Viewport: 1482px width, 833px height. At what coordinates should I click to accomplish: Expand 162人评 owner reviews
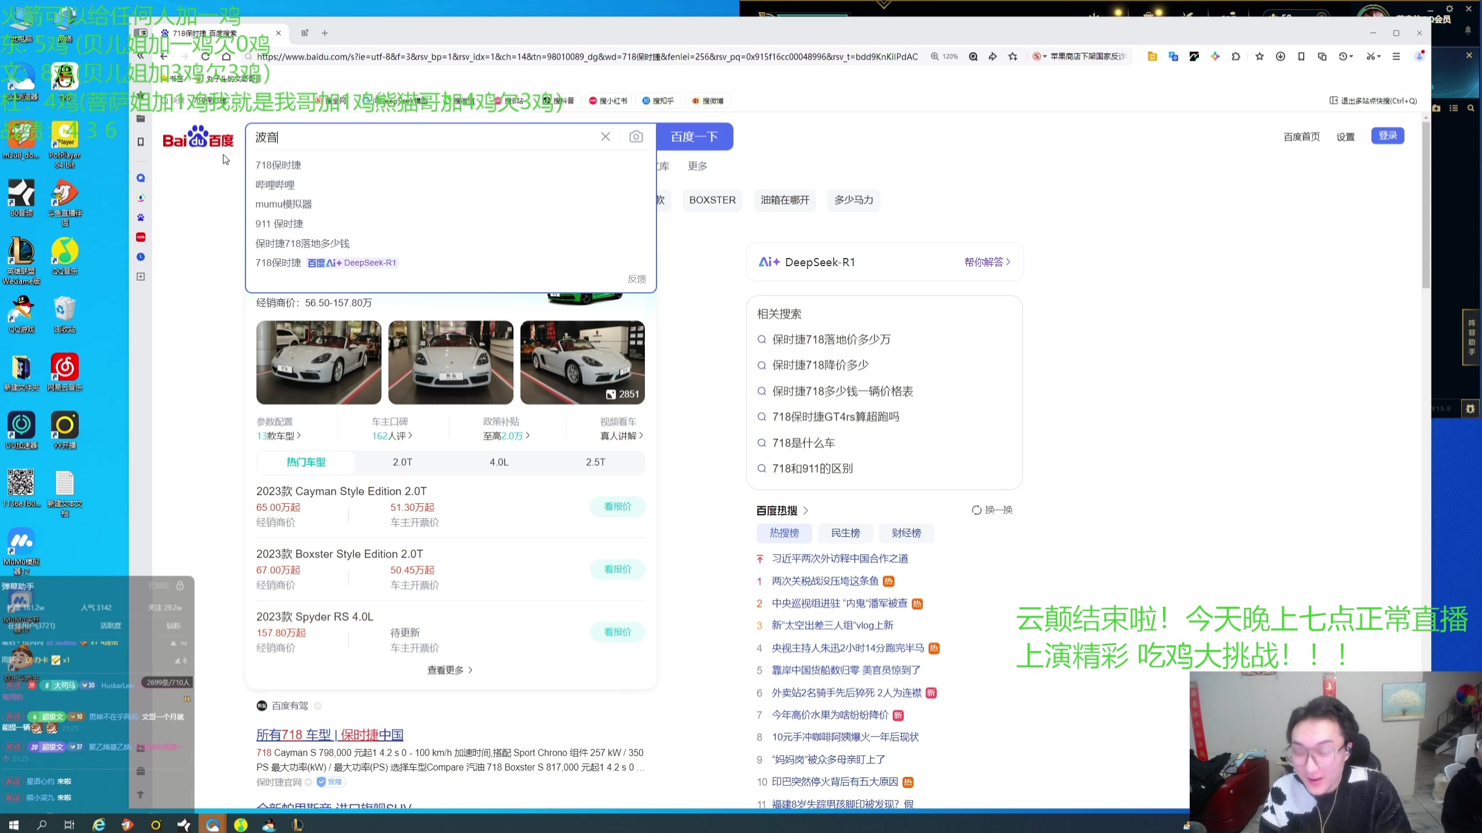coord(392,436)
